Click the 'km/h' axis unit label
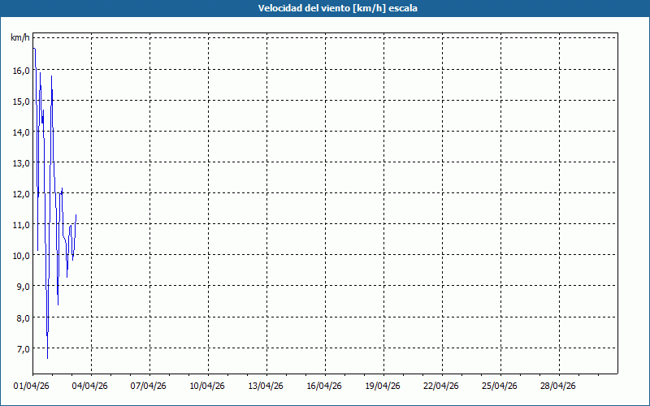Viewport: 650px width, 406px height. pyautogui.click(x=20, y=38)
